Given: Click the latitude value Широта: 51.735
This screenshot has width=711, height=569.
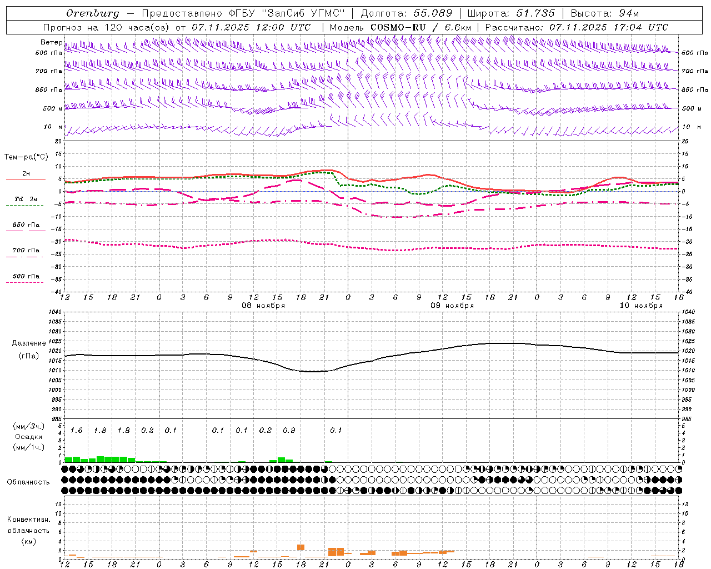Looking at the screenshot, I should coord(511,13).
